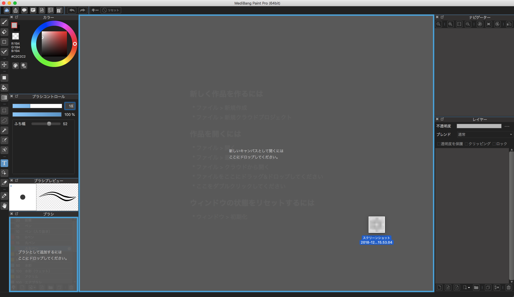Select the Hand pan tool

pyautogui.click(x=4, y=206)
